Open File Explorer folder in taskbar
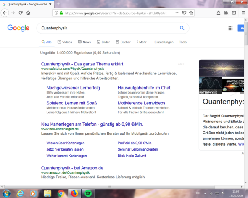 click(47, 193)
